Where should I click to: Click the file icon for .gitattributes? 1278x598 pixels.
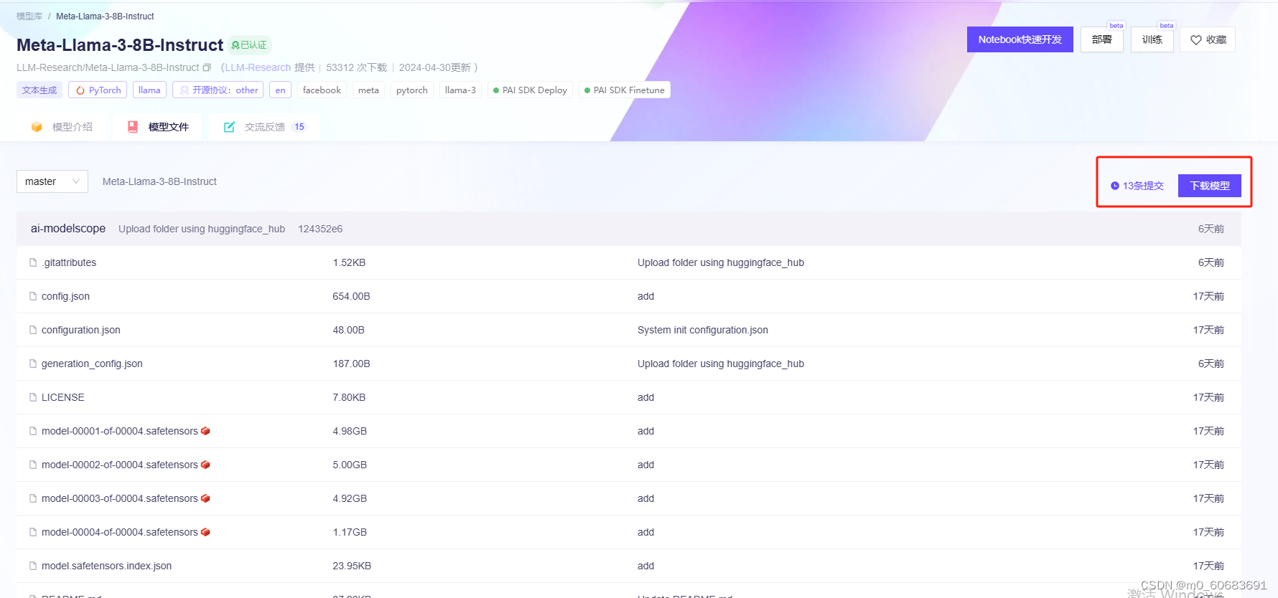point(33,262)
